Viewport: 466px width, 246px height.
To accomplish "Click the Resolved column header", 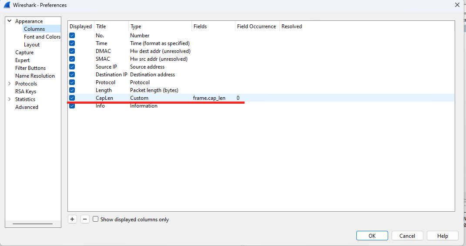I will pos(292,26).
